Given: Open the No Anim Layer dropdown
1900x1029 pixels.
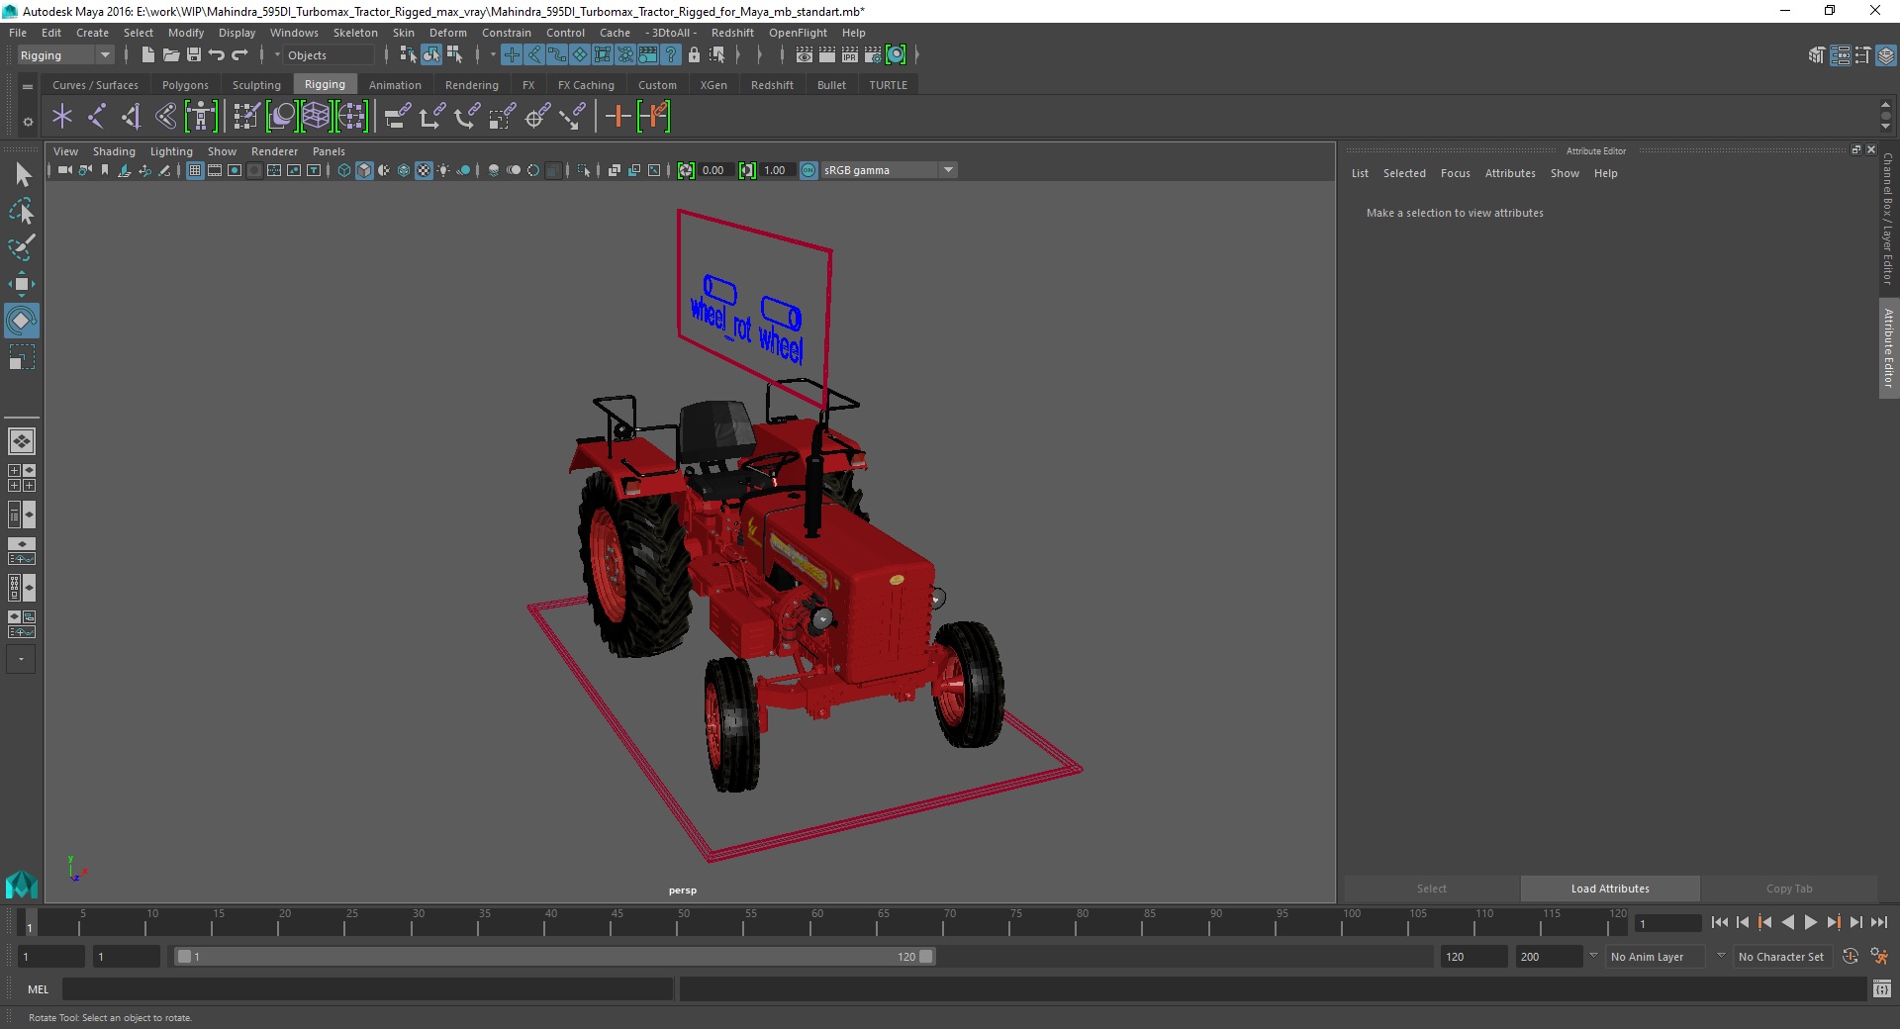Looking at the screenshot, I should pos(1655,957).
